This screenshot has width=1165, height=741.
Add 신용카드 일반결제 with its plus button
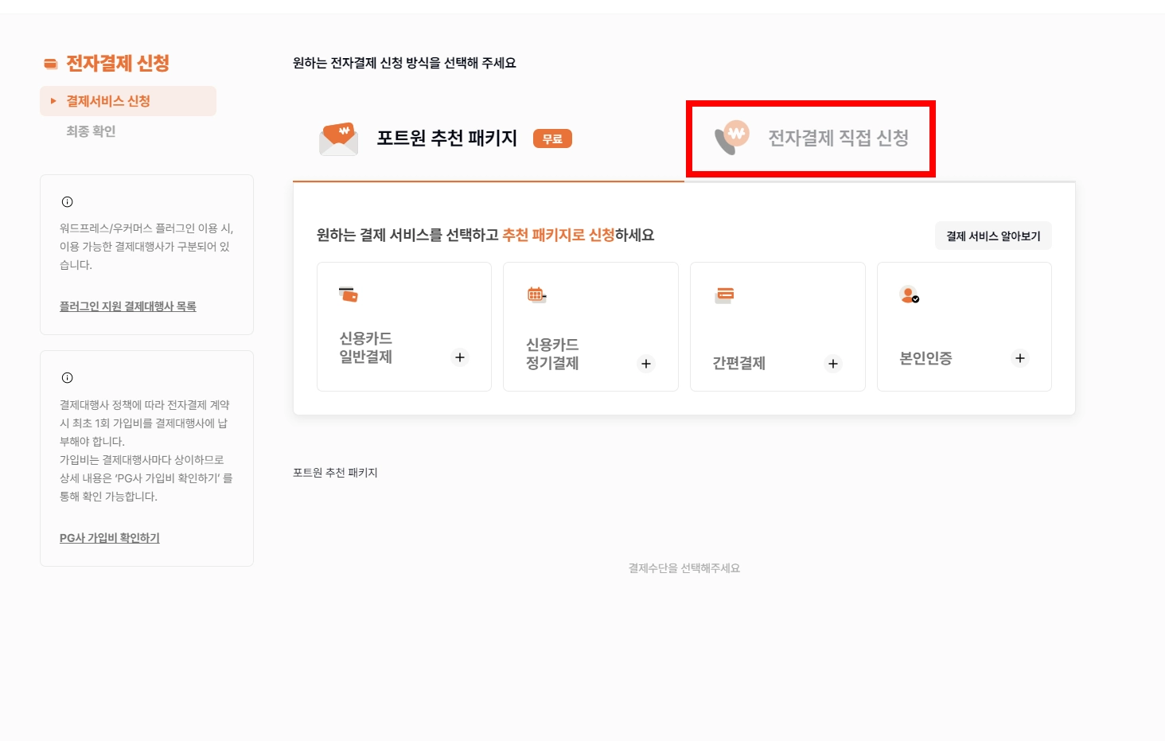[x=460, y=357]
